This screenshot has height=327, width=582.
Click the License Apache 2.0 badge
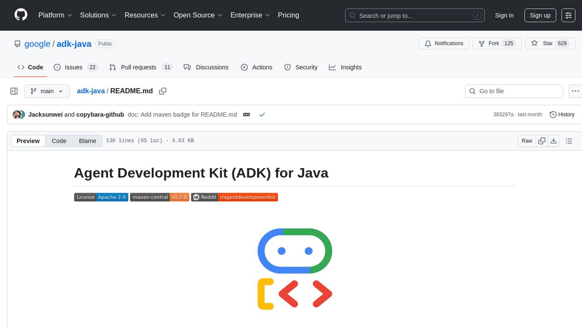tap(101, 197)
